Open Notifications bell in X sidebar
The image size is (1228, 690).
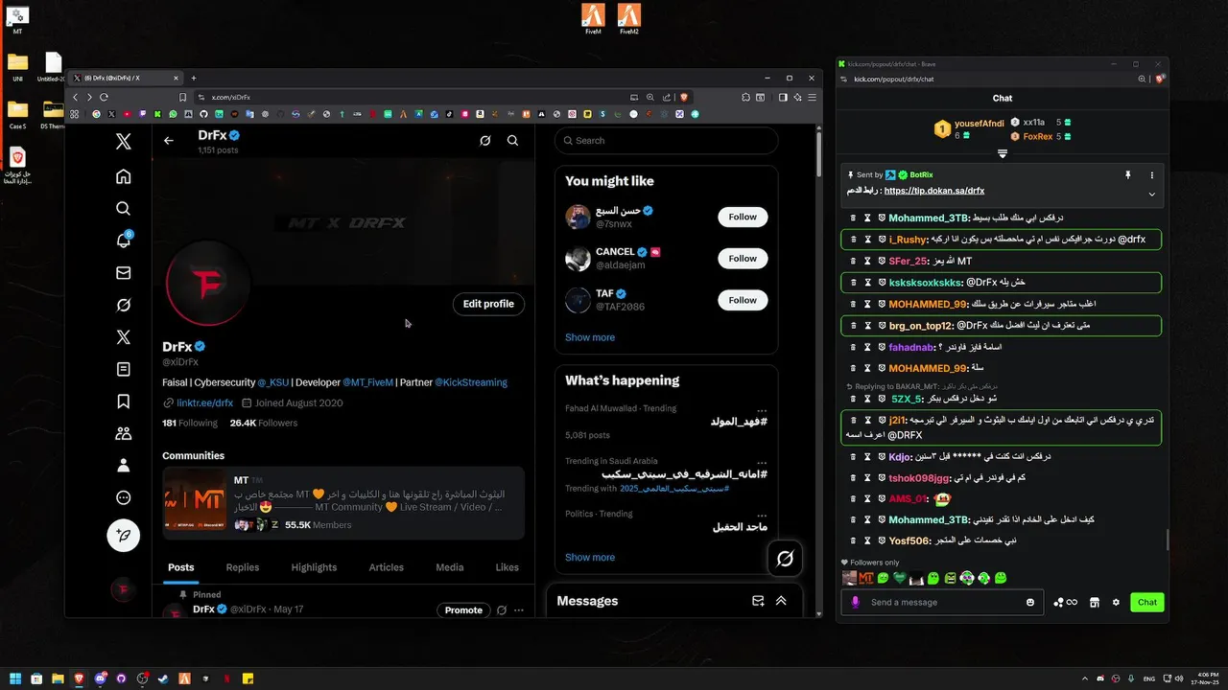[123, 241]
